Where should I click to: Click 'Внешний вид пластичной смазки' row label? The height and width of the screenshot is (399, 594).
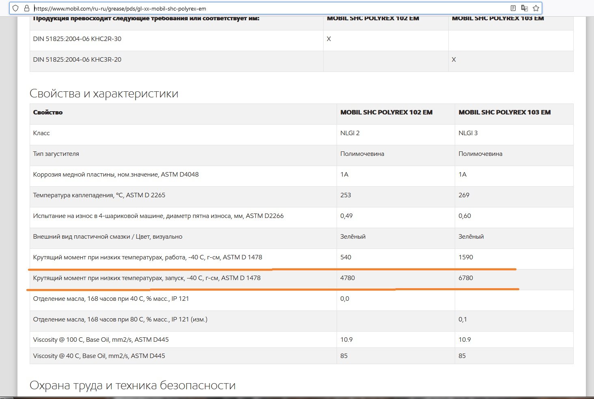[x=108, y=237]
